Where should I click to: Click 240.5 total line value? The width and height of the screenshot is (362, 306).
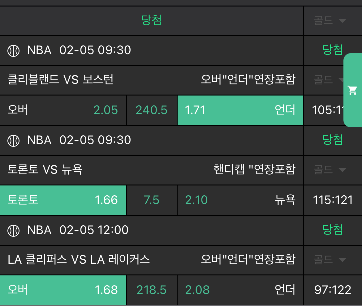coord(152,110)
